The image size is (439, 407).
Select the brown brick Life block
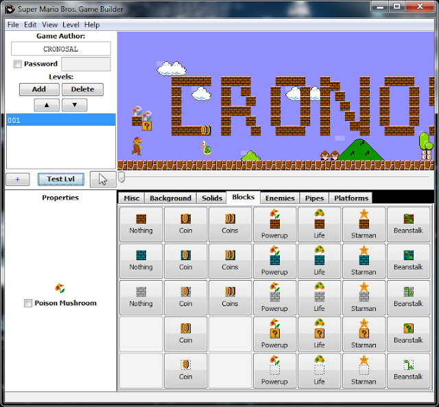tap(319, 224)
